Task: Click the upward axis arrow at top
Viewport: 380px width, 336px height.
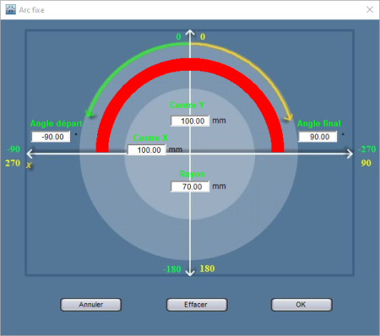Action: [x=190, y=33]
